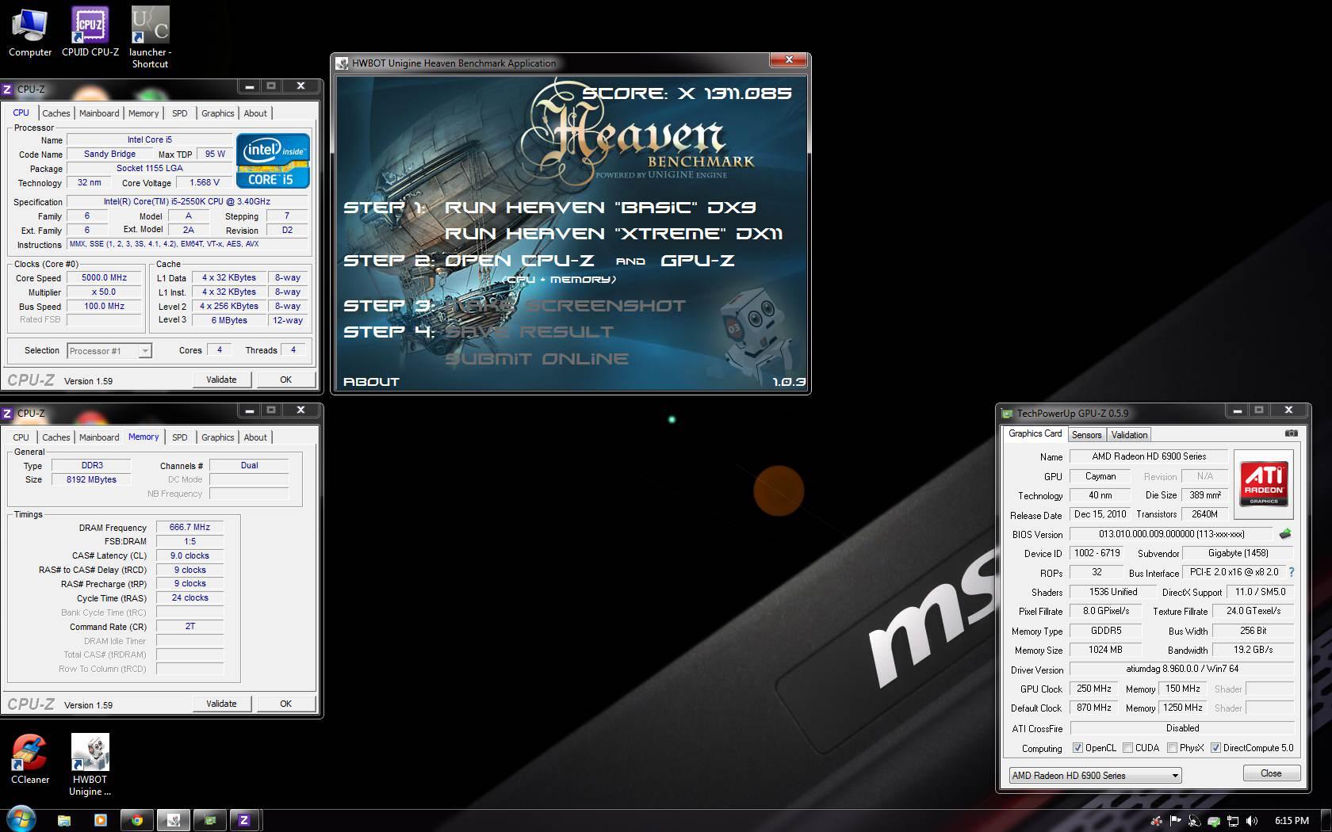Click the bus interface question mark in GPU-Z
This screenshot has height=832, width=1332.
click(1292, 572)
